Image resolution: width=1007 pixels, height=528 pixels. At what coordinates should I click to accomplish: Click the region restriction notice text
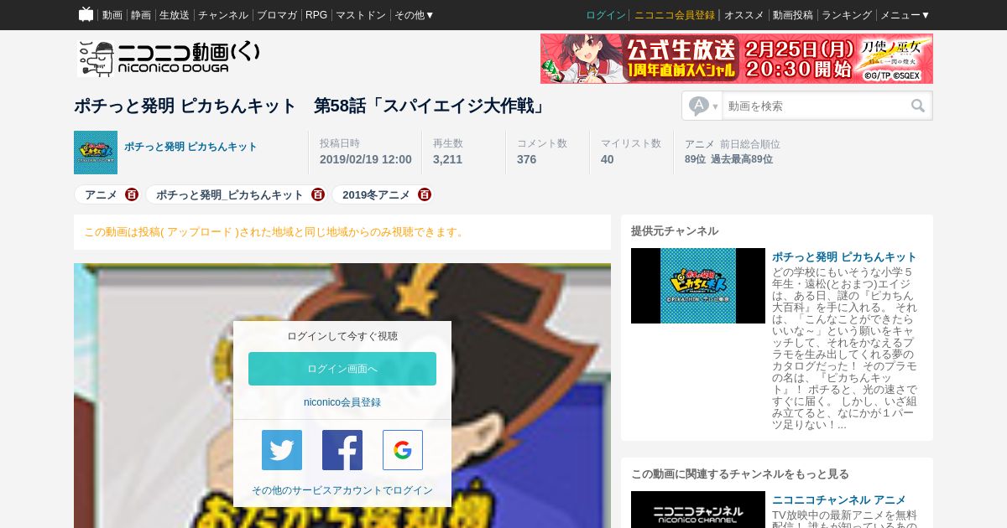(x=274, y=232)
